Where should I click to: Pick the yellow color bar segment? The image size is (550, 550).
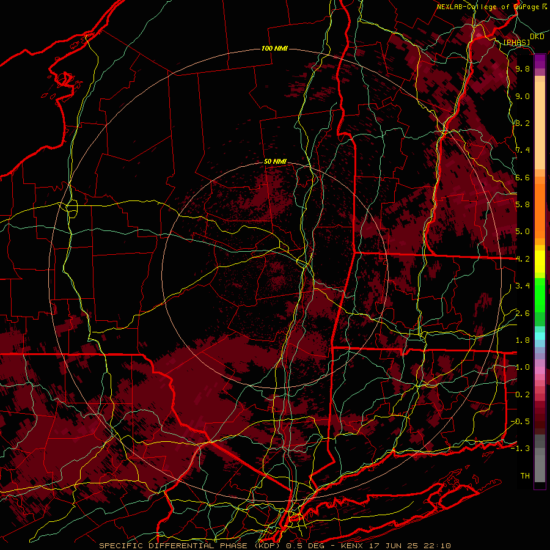[540, 262]
